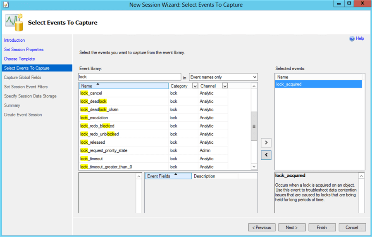
Task: Go to Set Session Properties page
Action: click(x=24, y=50)
